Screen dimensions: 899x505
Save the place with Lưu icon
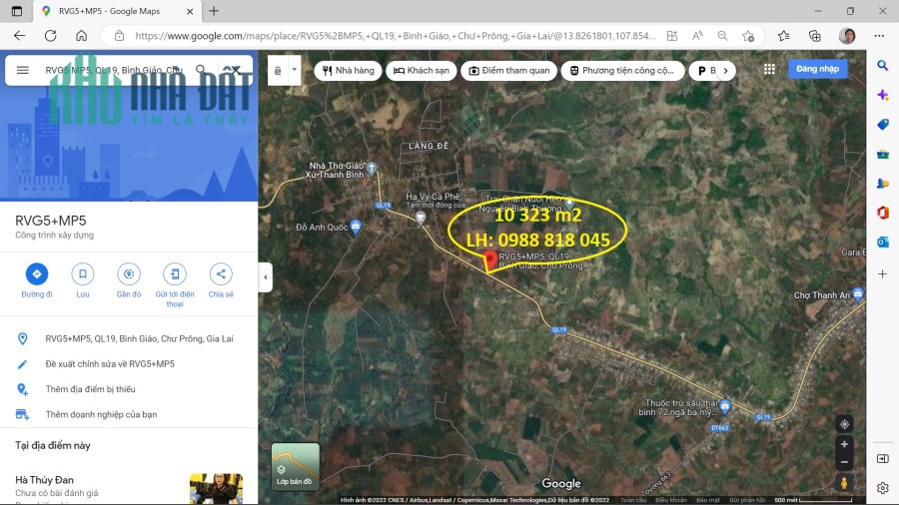(x=83, y=274)
